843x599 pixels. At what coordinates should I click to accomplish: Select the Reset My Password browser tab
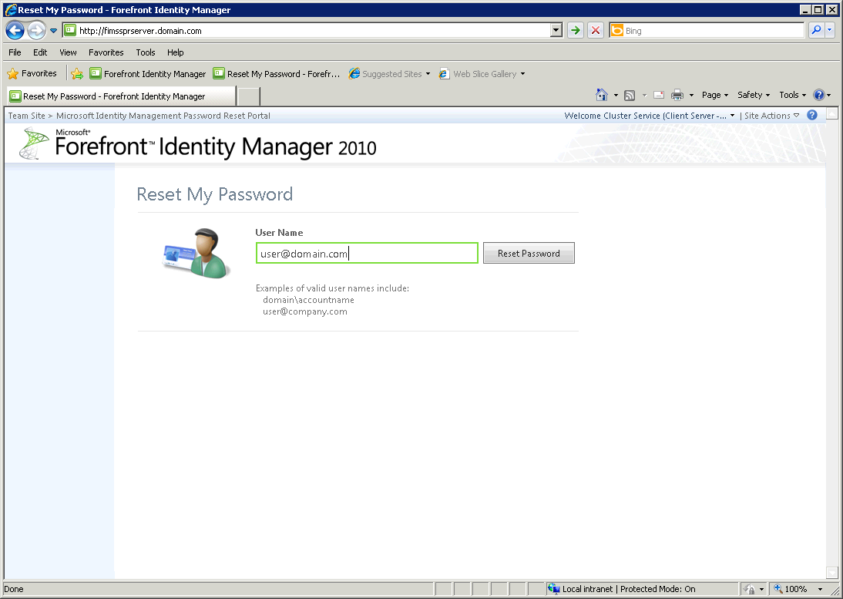[122, 96]
